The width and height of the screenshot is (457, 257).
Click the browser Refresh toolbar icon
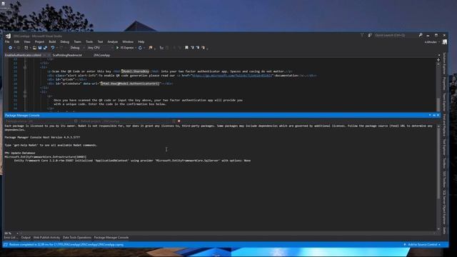pos(140,48)
